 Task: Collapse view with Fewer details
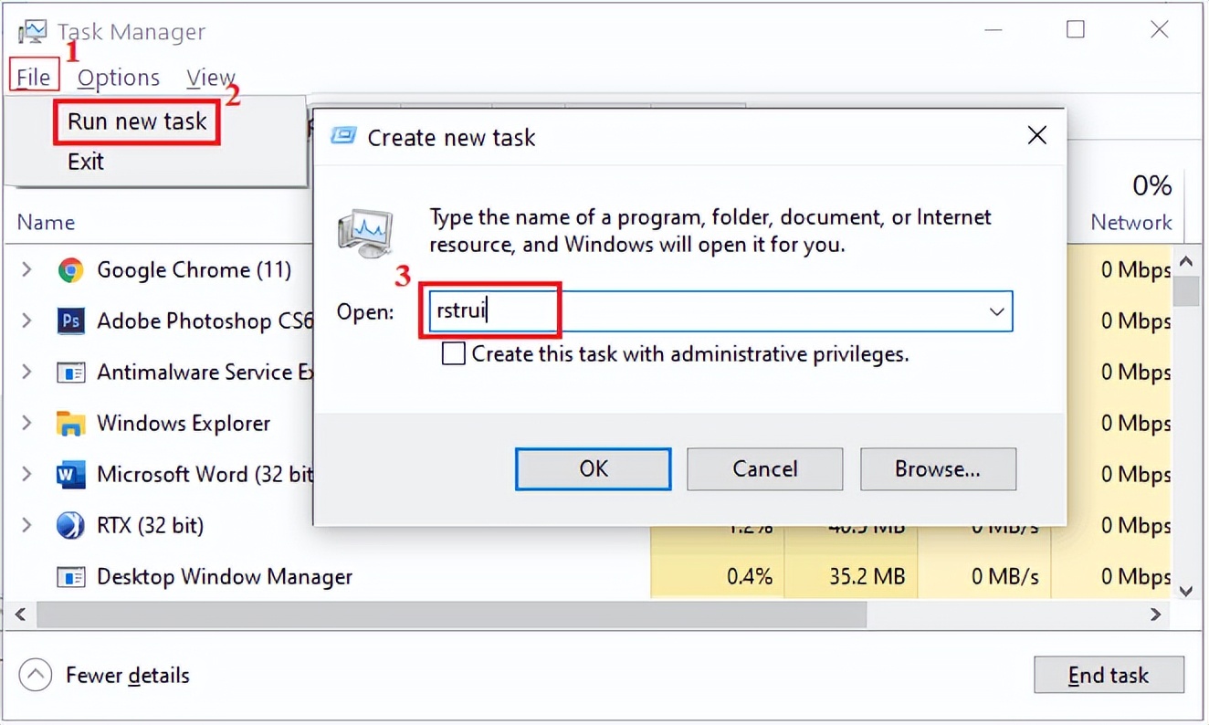point(36,676)
